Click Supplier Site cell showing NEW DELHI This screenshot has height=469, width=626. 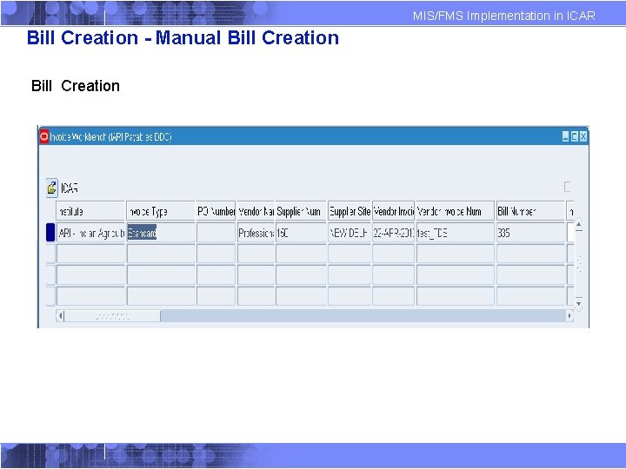[x=350, y=233]
